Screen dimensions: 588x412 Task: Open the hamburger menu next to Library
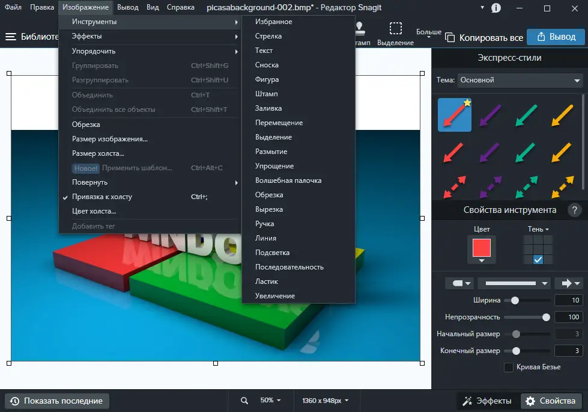[10, 37]
